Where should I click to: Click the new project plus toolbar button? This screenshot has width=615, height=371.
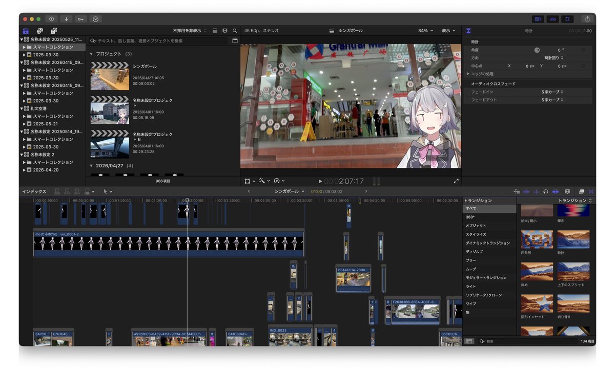click(x=51, y=19)
